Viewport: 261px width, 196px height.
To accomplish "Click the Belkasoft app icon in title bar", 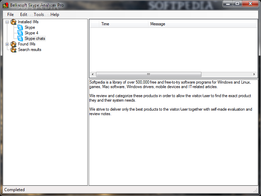I will [6, 5].
